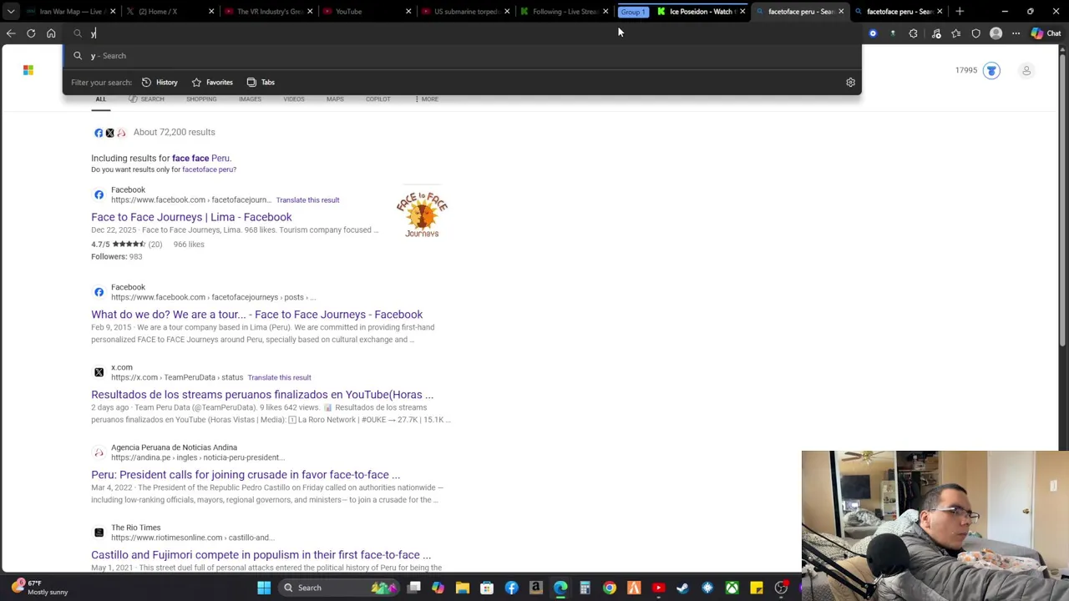Screen dimensions: 1069x601
Task: Open Facebook app from taskbar
Action: [511, 588]
